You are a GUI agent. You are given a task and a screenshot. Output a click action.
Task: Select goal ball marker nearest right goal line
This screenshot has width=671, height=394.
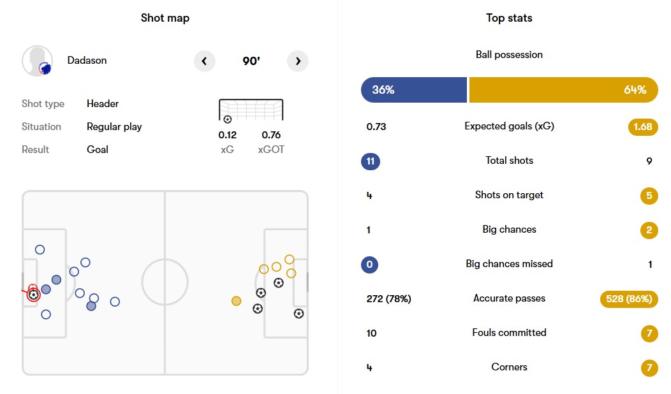pyautogui.click(x=299, y=314)
